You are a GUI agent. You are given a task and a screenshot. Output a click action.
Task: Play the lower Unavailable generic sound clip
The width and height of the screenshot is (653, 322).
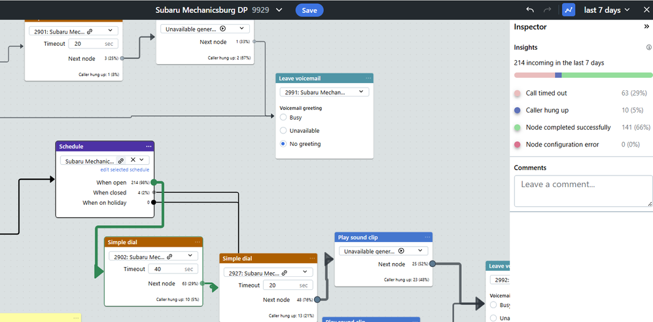tap(401, 251)
